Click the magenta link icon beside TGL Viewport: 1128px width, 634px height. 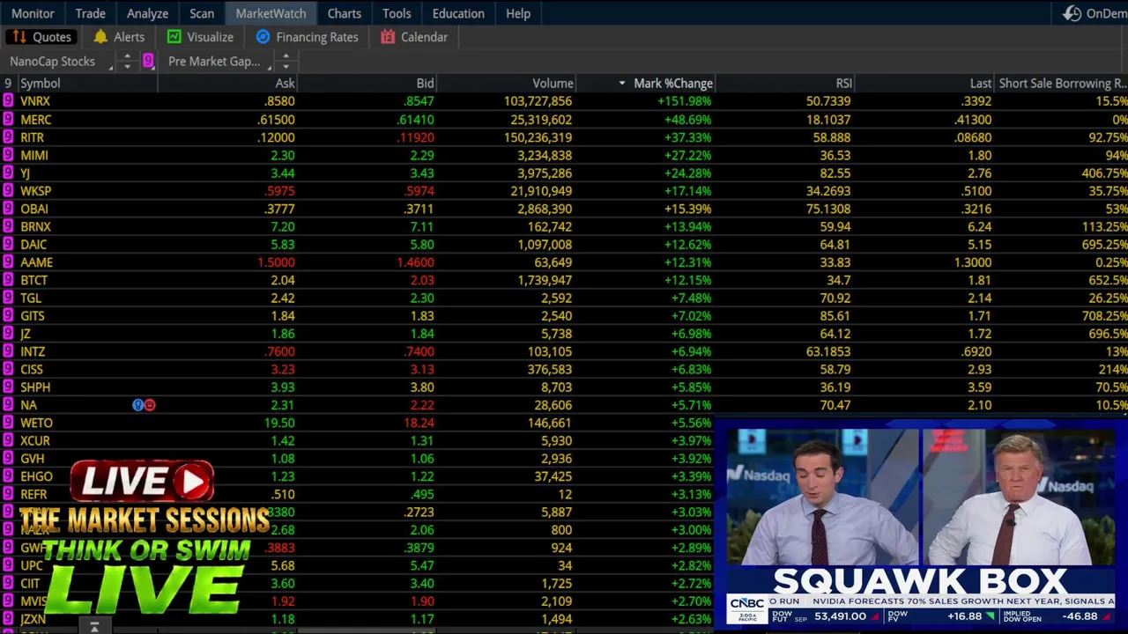coord(8,298)
